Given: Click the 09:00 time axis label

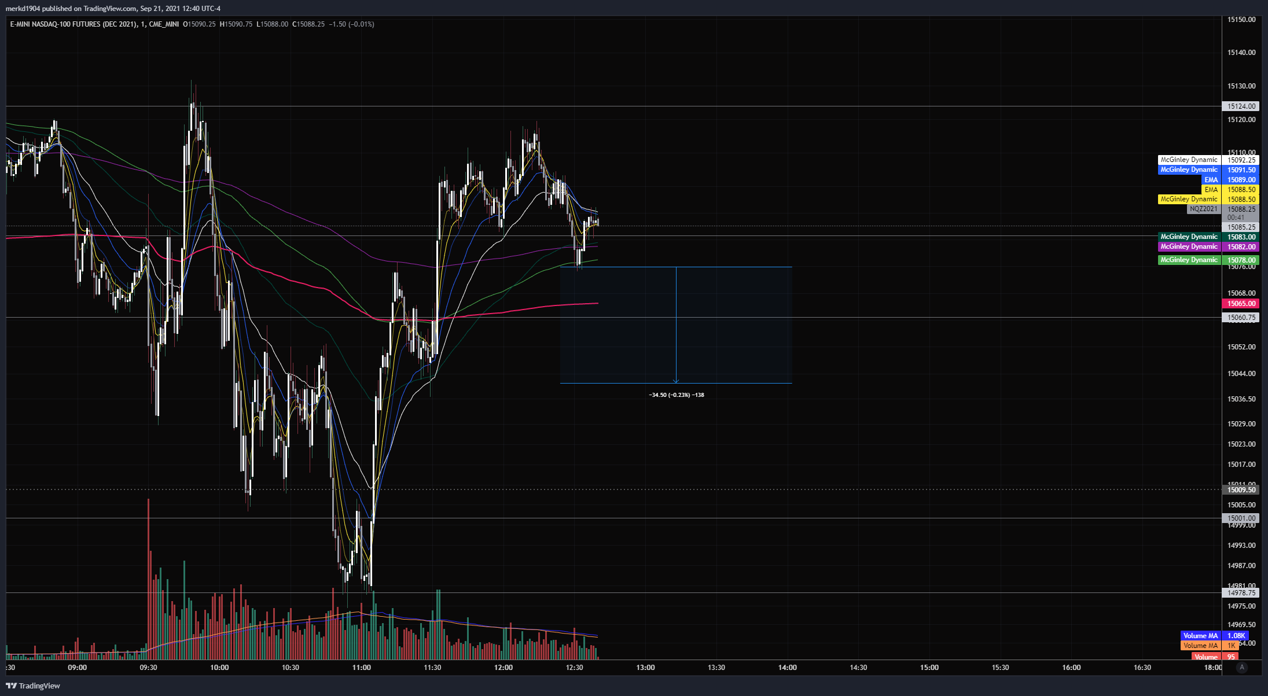Looking at the screenshot, I should click(x=77, y=668).
